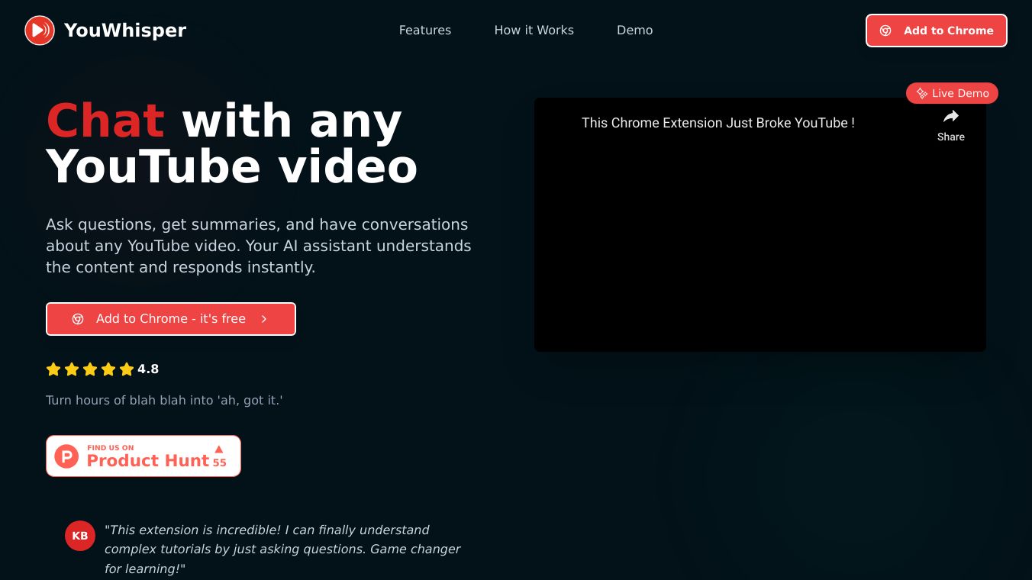Click the YouWhisper logo icon
Image resolution: width=1032 pixels, height=580 pixels.
pos(40,31)
